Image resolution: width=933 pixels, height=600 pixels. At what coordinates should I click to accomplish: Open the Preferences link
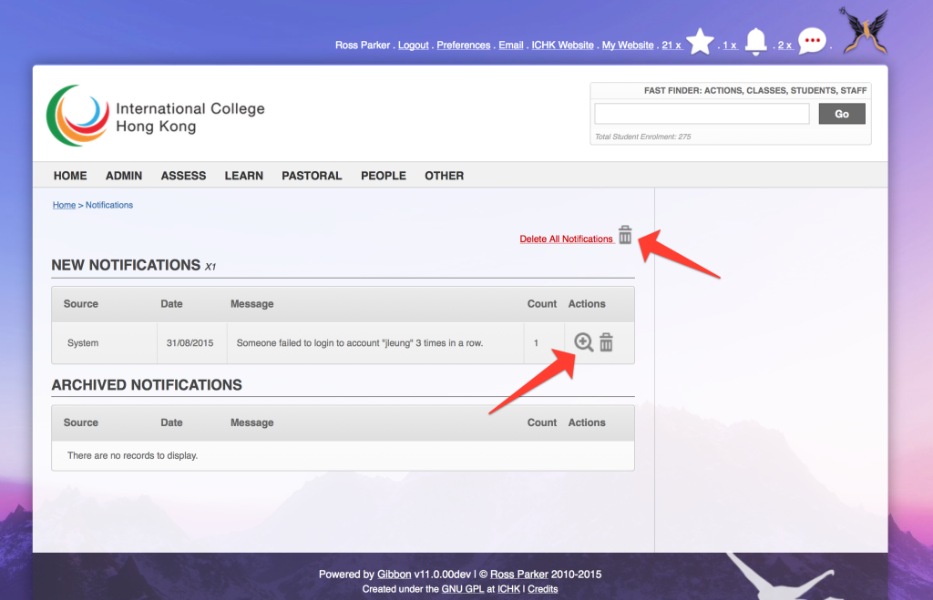coord(464,46)
